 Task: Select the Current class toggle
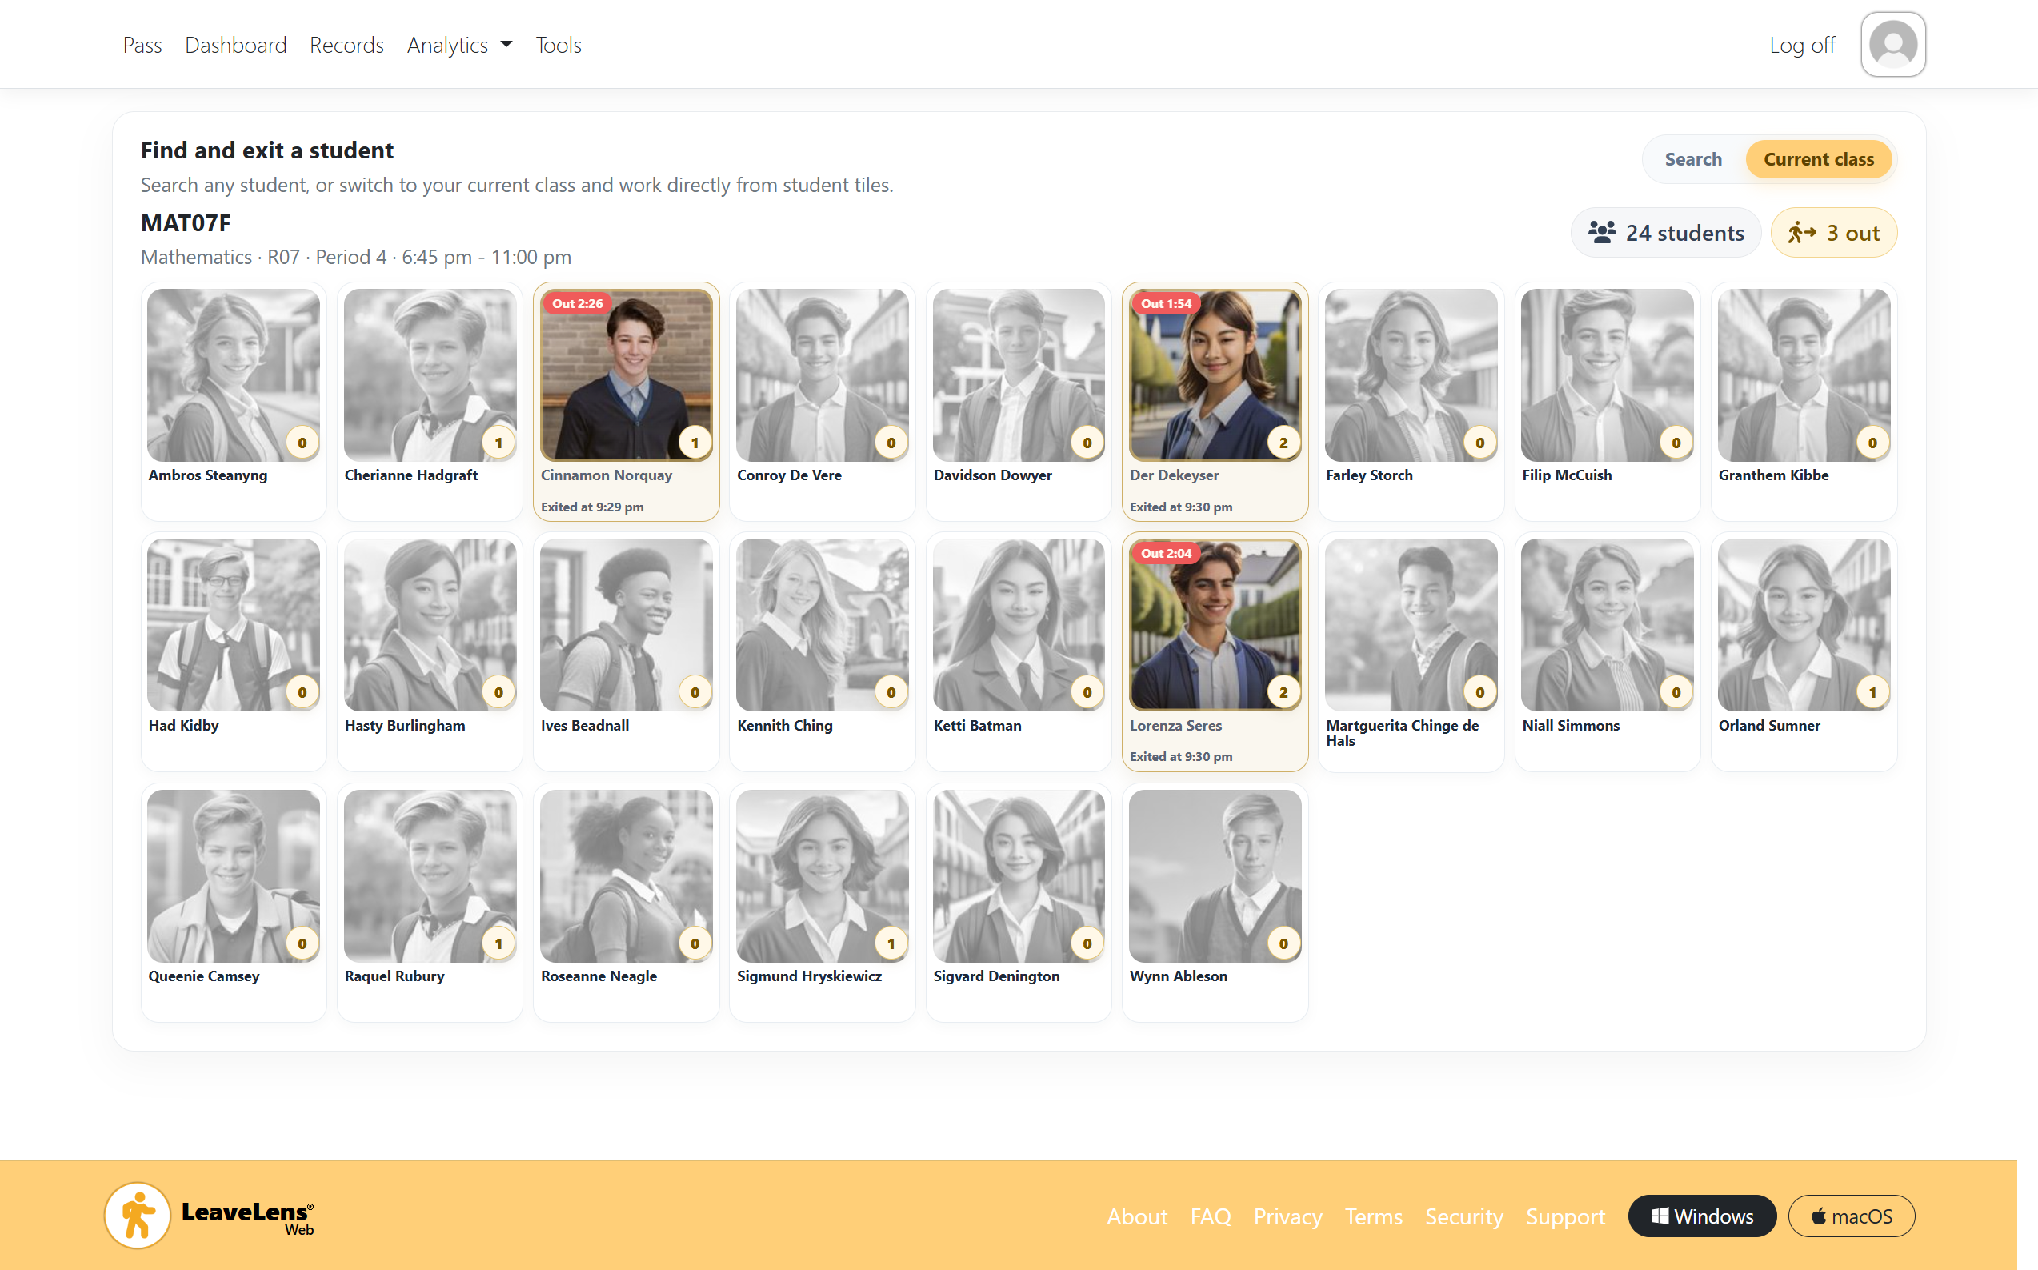coord(1817,159)
